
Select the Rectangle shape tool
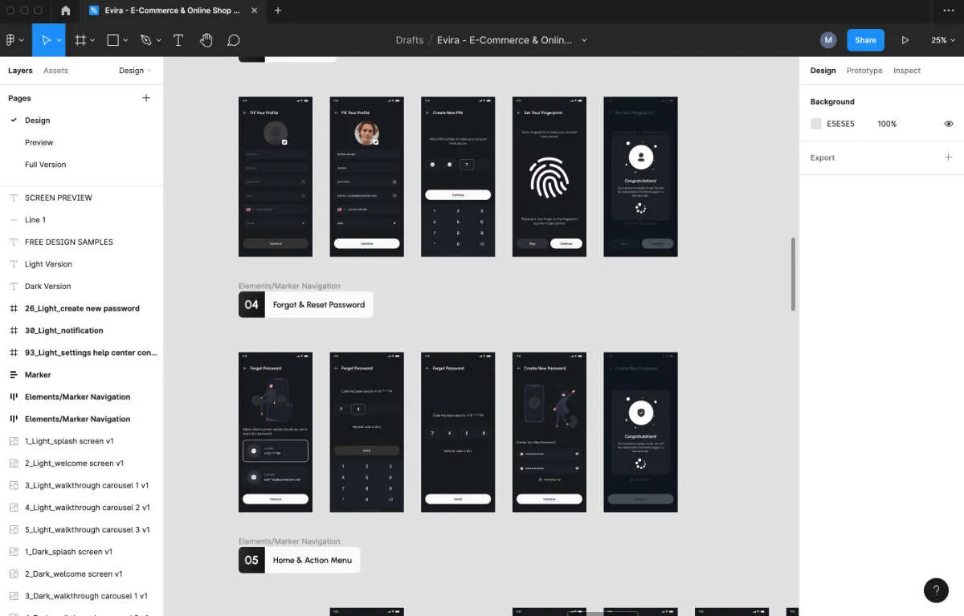[112, 40]
